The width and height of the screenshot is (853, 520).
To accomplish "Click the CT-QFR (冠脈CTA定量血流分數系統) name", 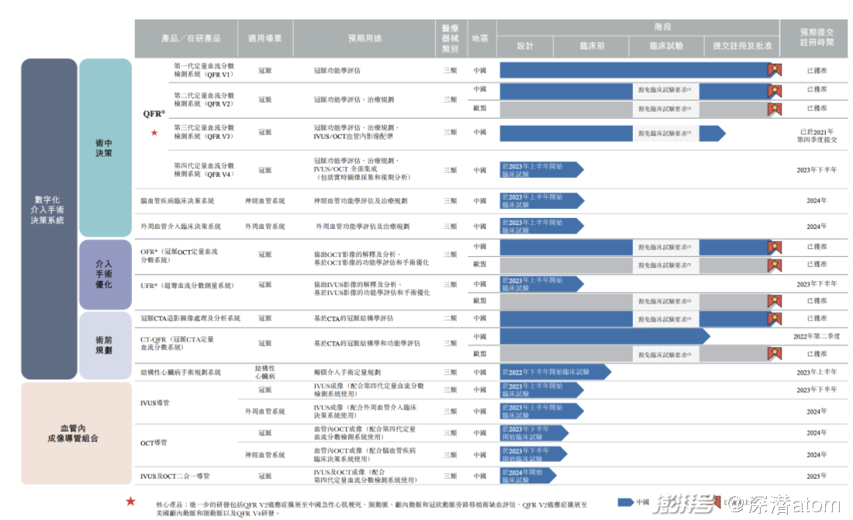I will coord(178,343).
